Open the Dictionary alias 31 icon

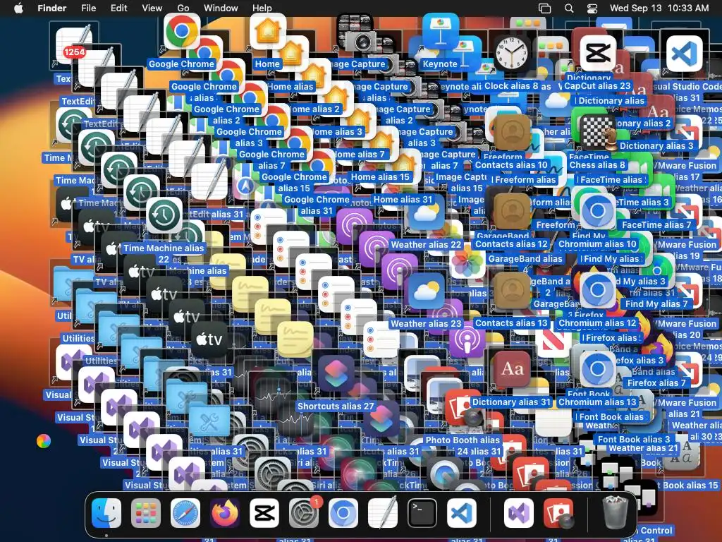[512, 370]
